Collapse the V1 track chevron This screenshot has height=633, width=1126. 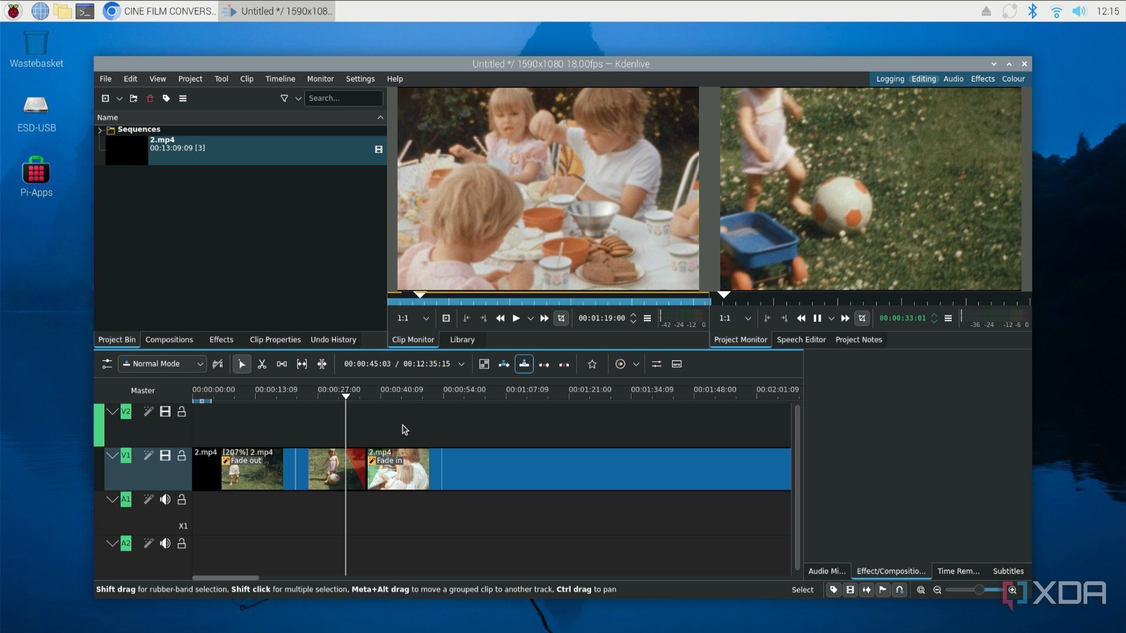112,455
